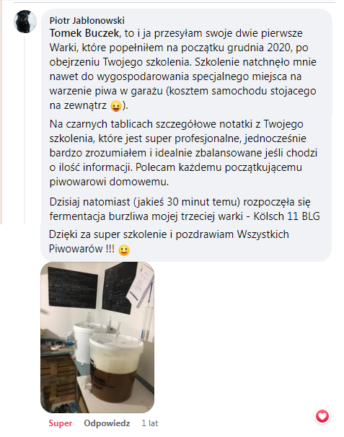Open the tagged Tomek Buczek profile

[84, 33]
